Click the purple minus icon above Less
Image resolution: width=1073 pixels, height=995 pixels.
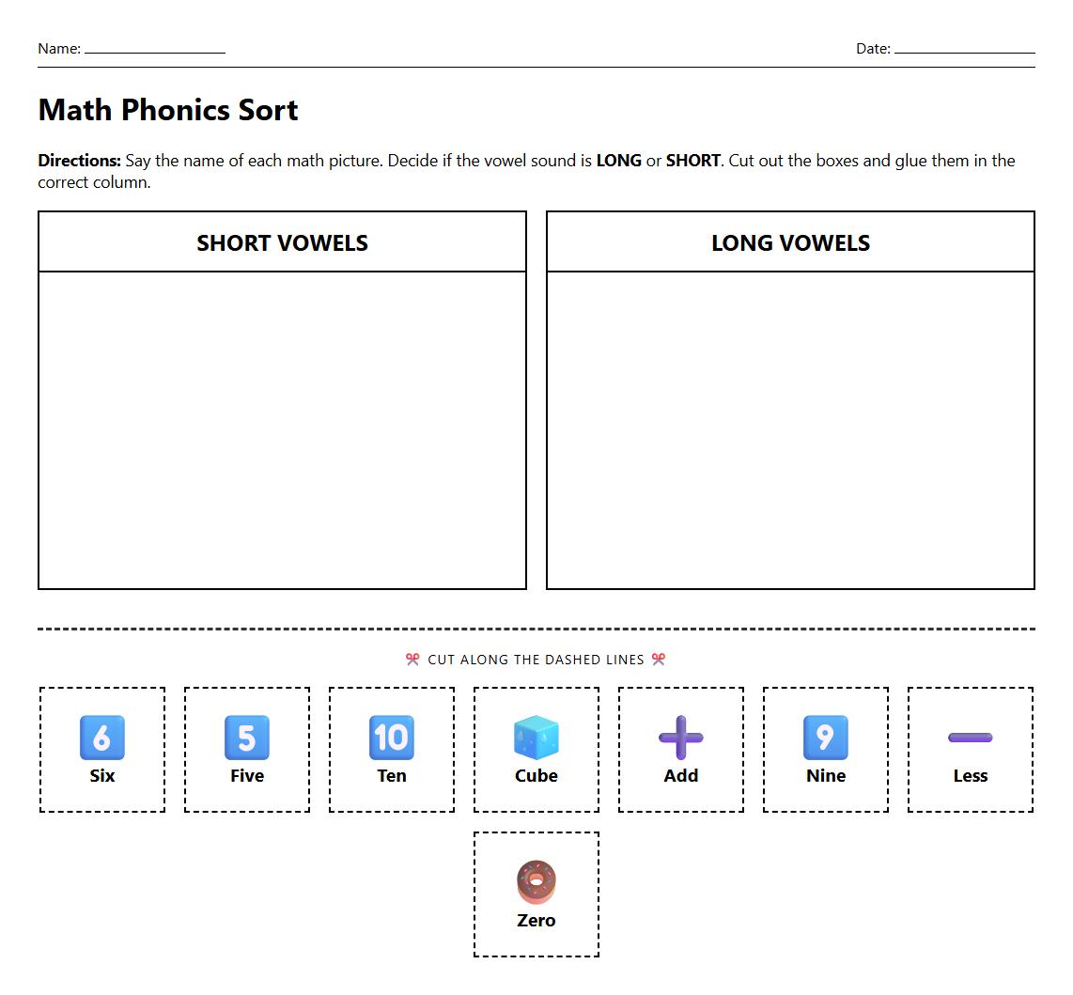click(970, 738)
